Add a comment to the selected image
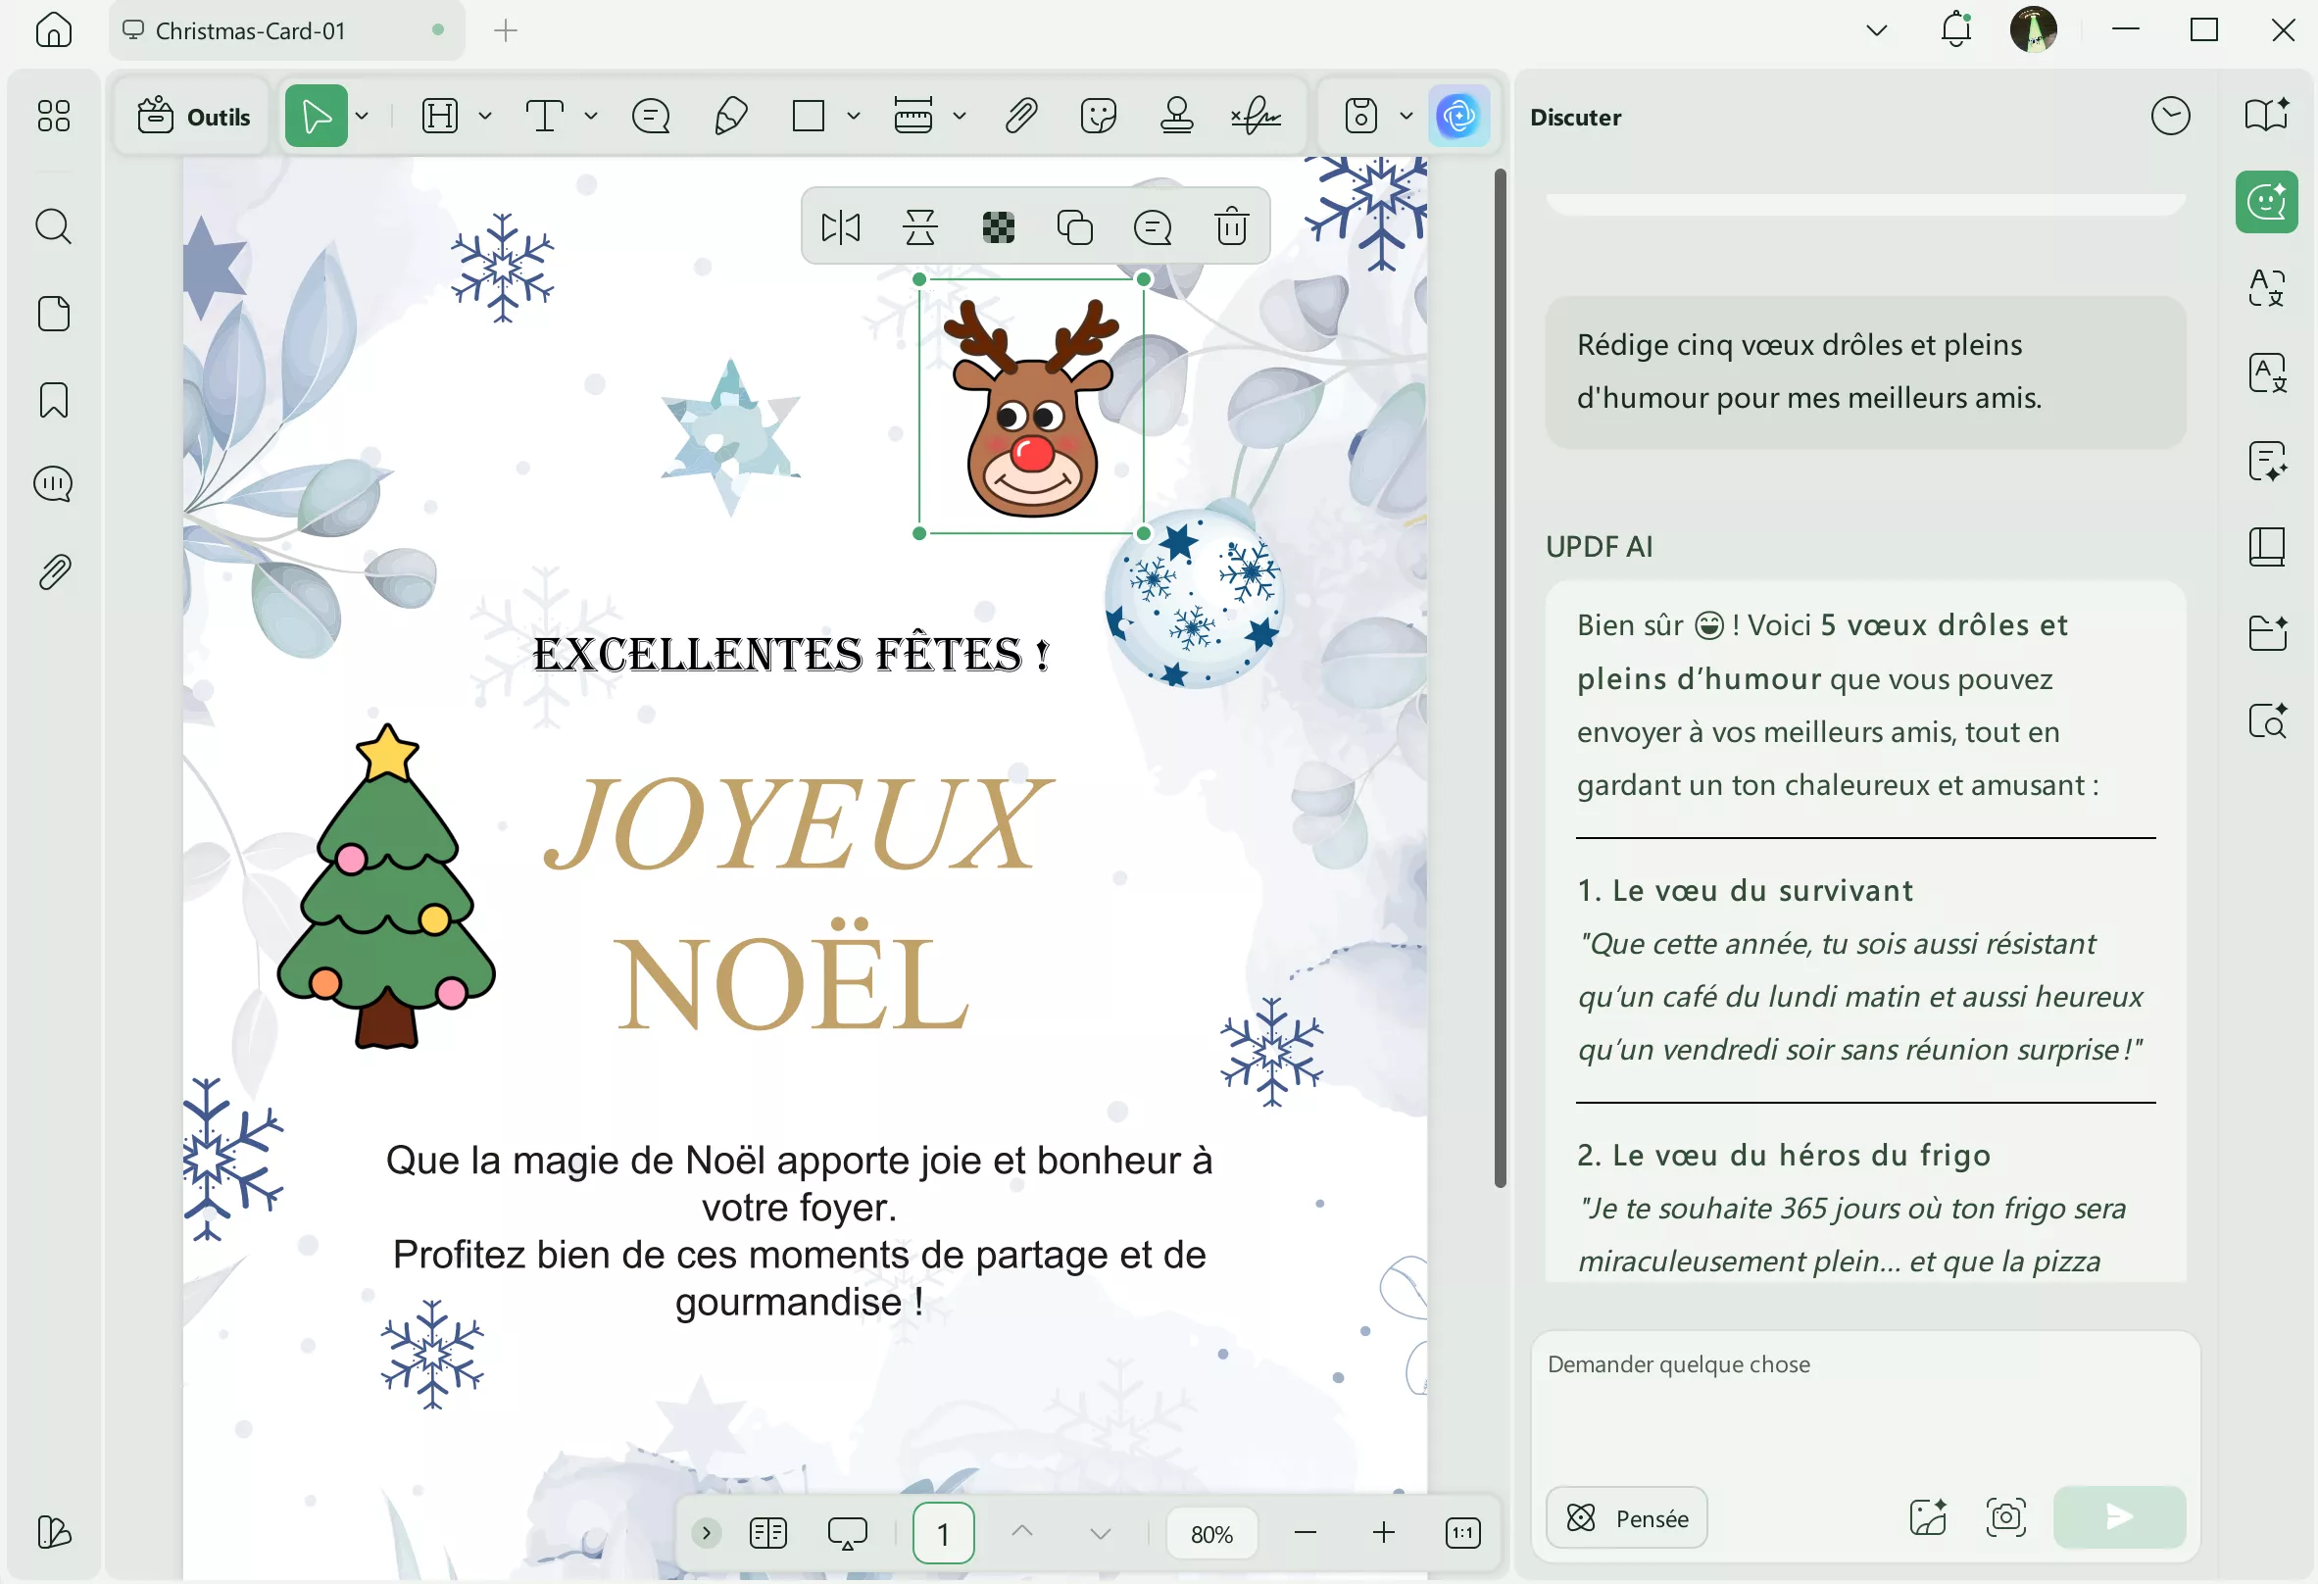2318x1584 pixels. 1153,227
